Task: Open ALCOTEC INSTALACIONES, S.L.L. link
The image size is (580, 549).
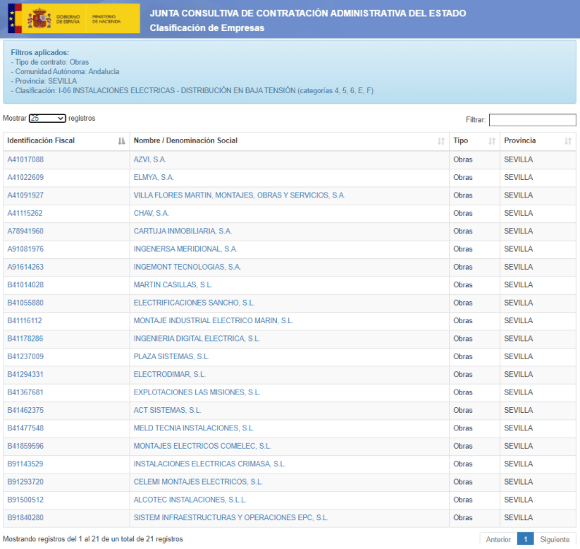Action: coord(190,500)
